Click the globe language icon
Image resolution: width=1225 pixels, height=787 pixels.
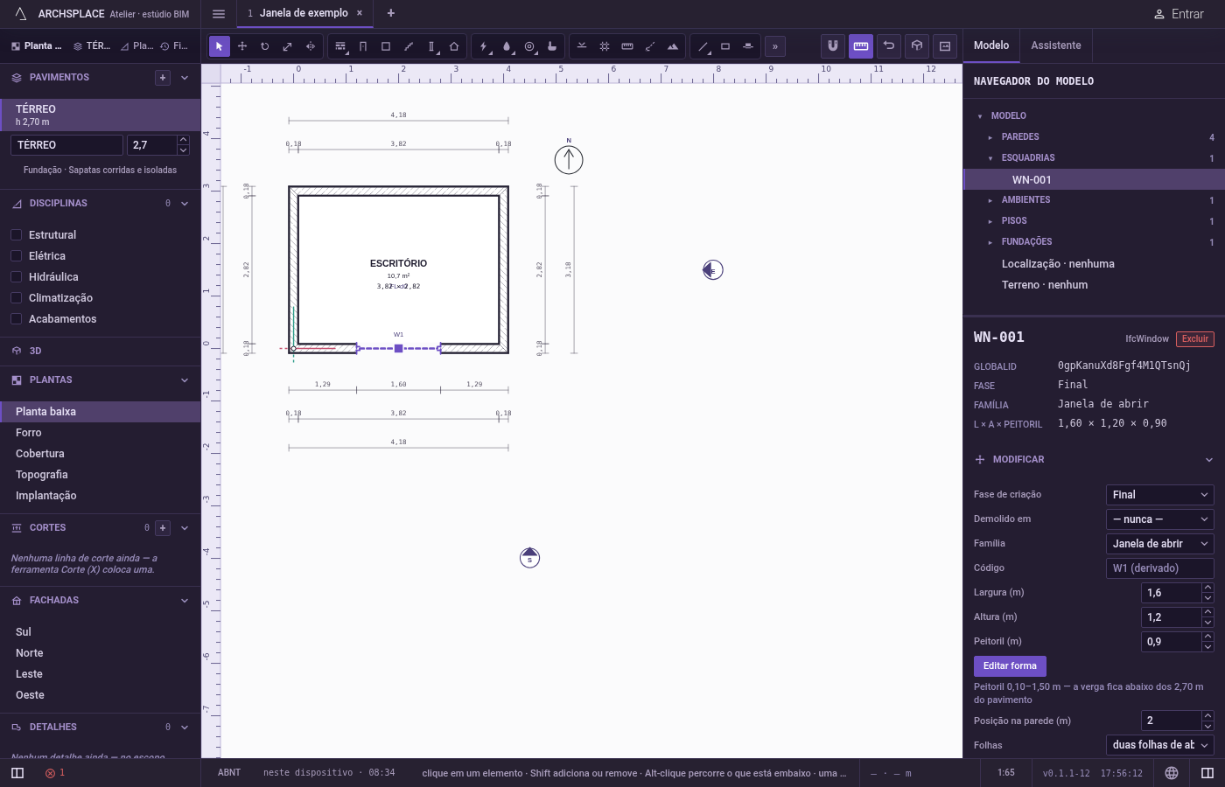tap(1172, 773)
